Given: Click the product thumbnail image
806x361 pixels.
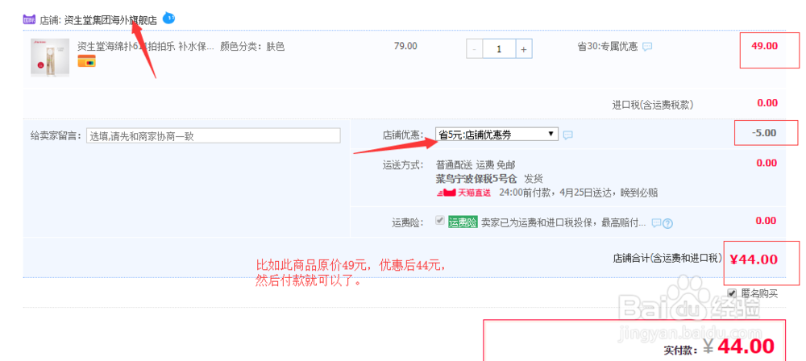Looking at the screenshot, I should click(x=50, y=57).
